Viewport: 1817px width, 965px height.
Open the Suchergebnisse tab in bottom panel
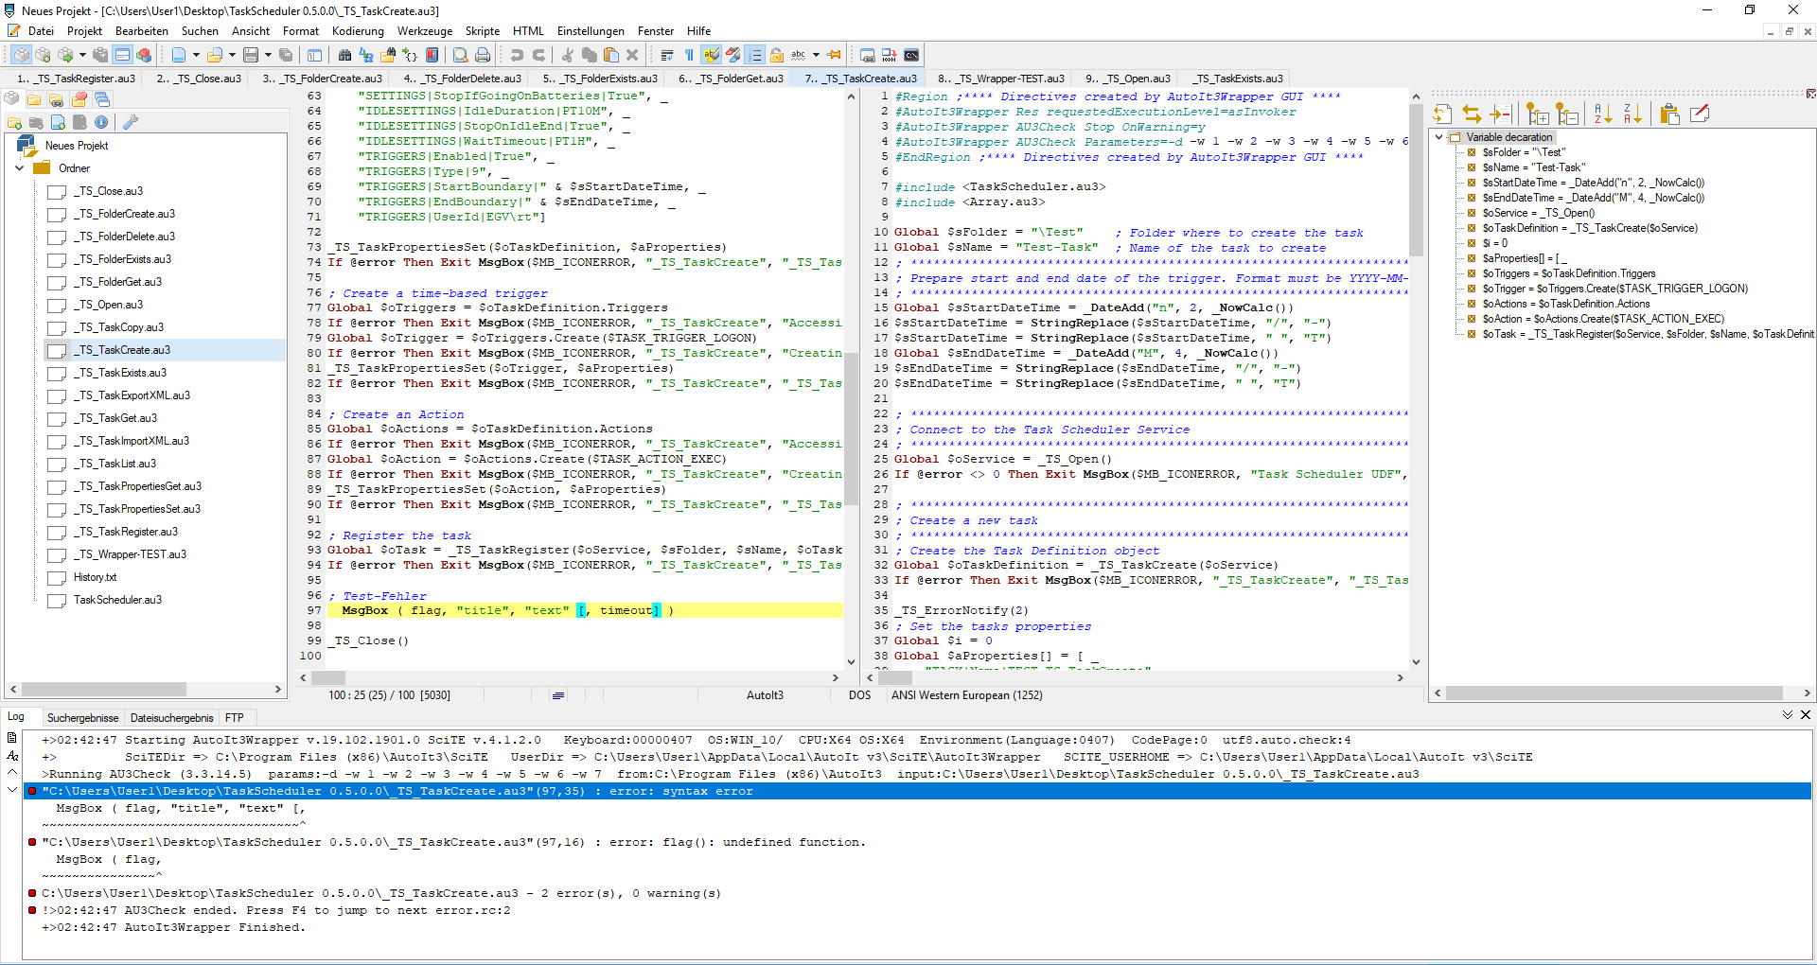point(83,718)
